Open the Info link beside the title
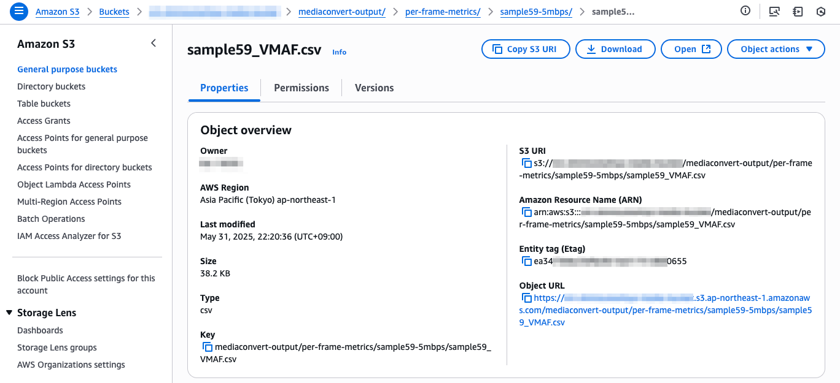 pyautogui.click(x=340, y=52)
